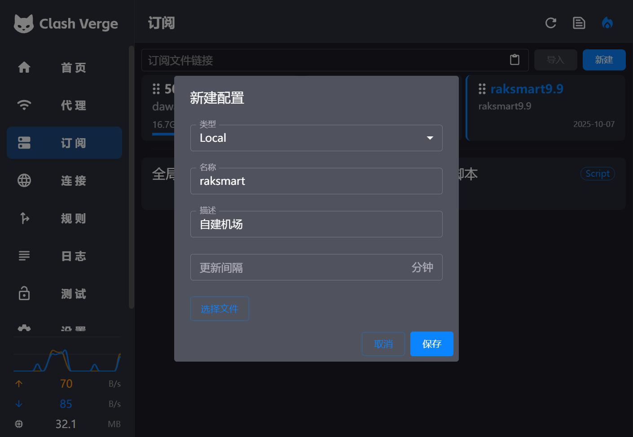Click 选择文件 to choose a file

click(x=220, y=309)
